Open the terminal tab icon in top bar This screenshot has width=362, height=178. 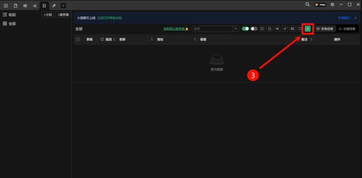coord(6,5)
